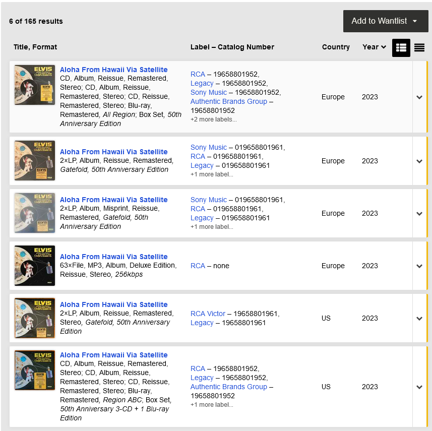This screenshot has width=432, height=431.
Task: Expand the Misprint 2×LP release row
Action: tap(419, 214)
